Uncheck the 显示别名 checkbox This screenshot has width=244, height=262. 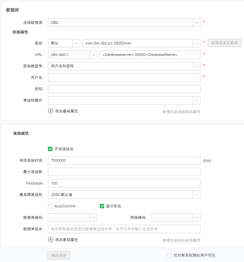tap(102, 206)
